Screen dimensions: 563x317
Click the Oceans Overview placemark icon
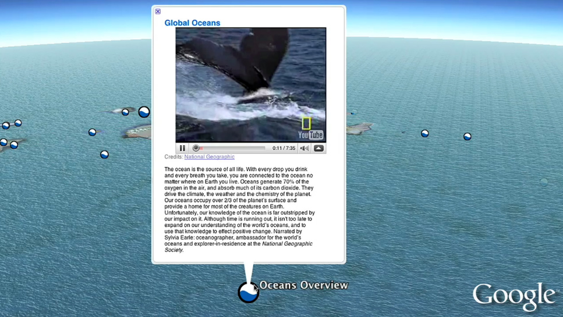pyautogui.click(x=248, y=292)
